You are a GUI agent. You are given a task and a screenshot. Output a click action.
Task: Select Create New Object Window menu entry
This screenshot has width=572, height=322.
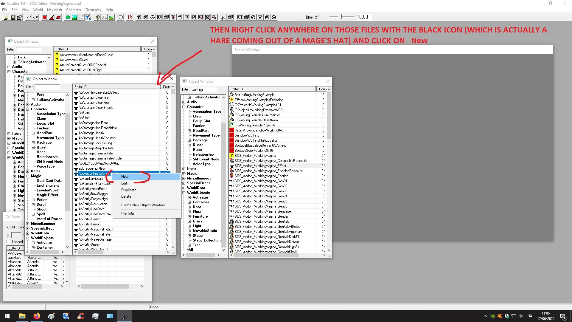[x=146, y=205]
